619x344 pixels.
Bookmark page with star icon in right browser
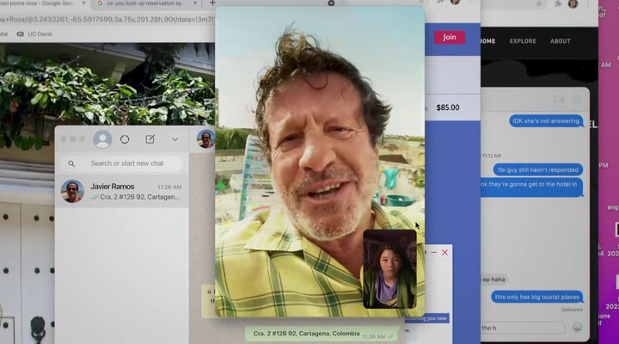(539, 4)
